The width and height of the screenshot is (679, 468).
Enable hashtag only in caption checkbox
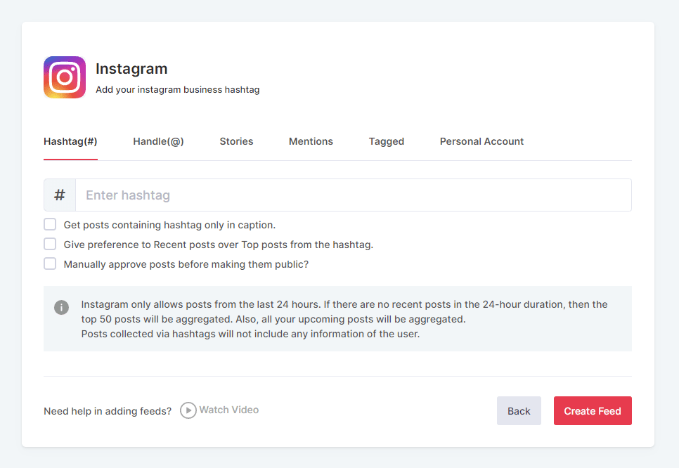click(x=50, y=224)
